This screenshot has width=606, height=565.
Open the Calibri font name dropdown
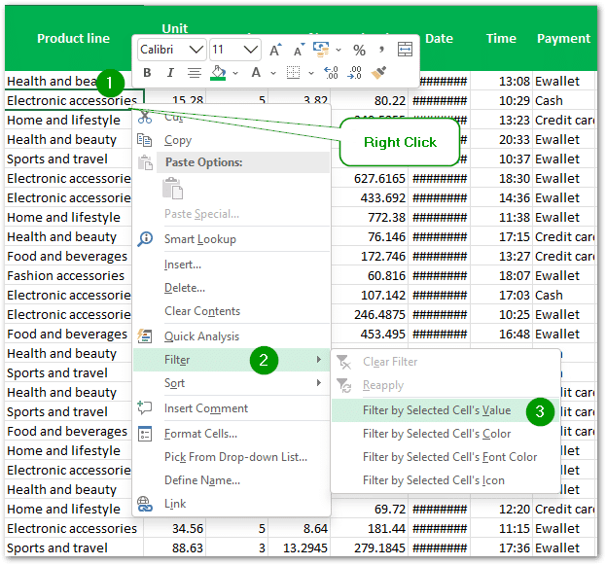coord(196,50)
